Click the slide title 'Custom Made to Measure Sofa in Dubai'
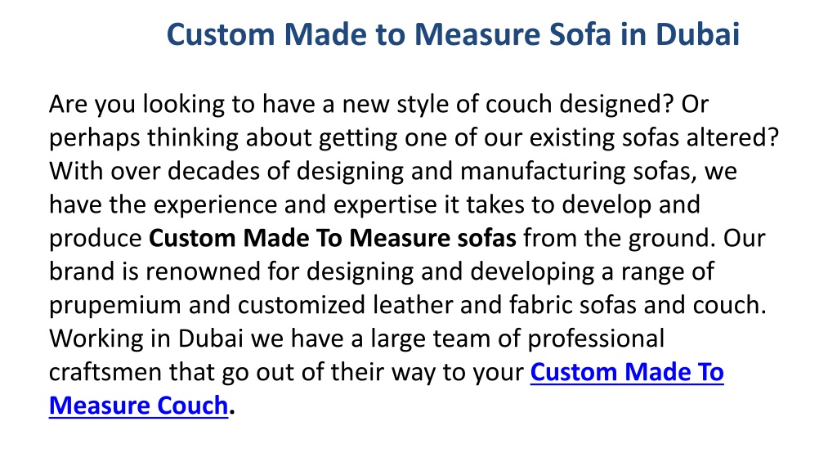 tap(453, 34)
